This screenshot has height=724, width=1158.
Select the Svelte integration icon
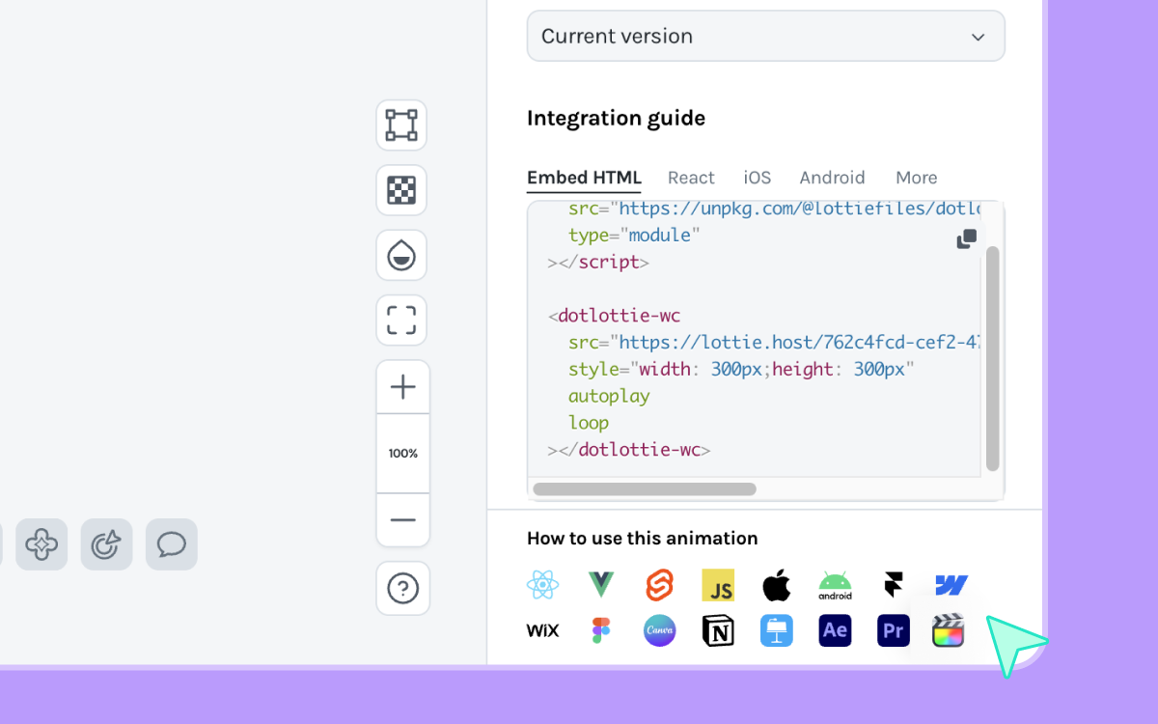(x=659, y=584)
